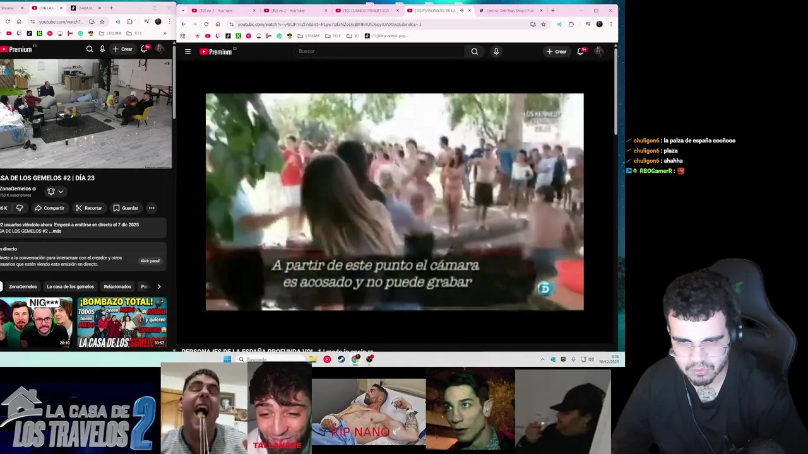The image size is (808, 454).
Task: Click the live stream video in left window
Action: (85, 114)
